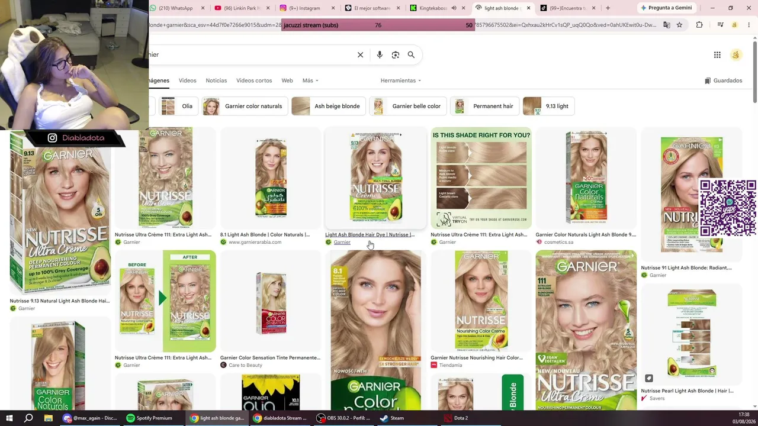Image resolution: width=758 pixels, height=426 pixels.
Task: Filter by the Permanent hair chip
Action: tap(484, 106)
